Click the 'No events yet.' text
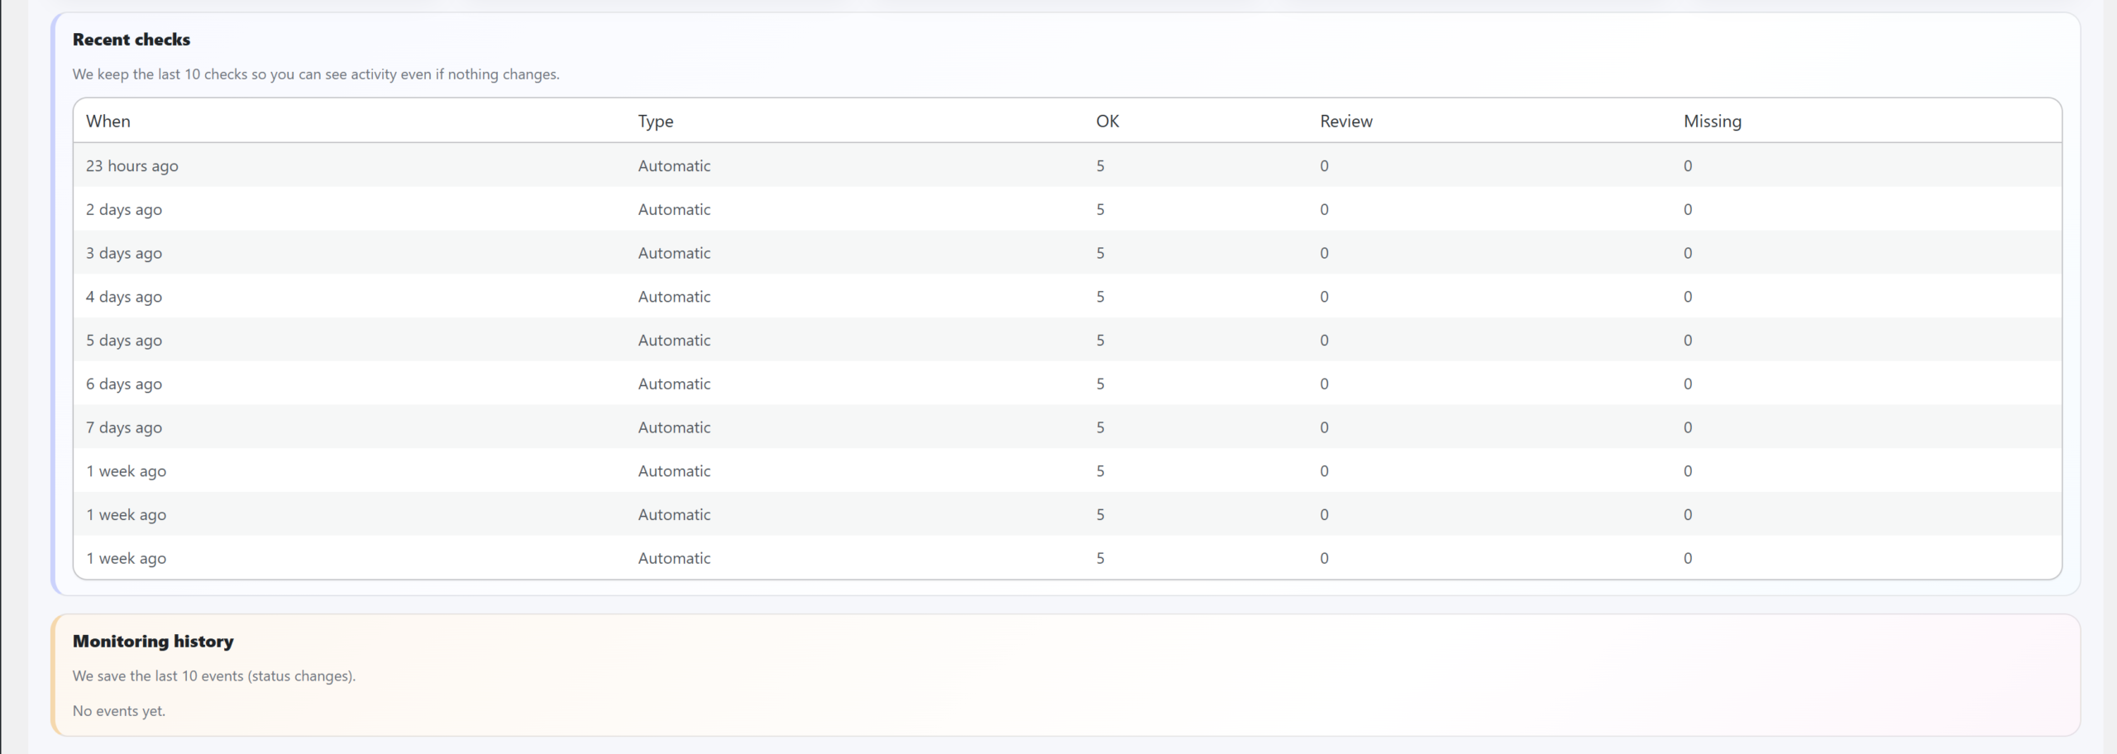Screen dimensions: 2117x754 (x=119, y=711)
